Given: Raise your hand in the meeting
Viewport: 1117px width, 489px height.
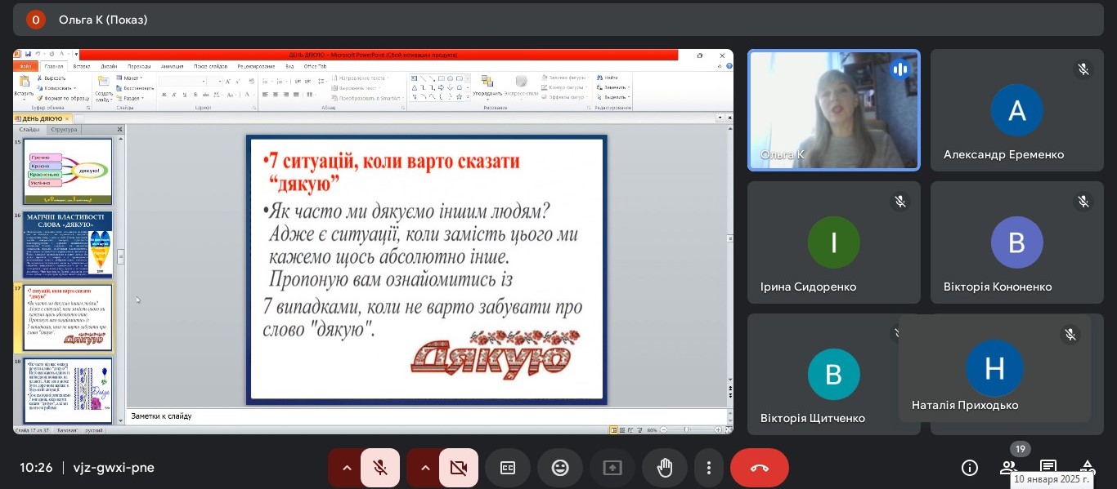Looking at the screenshot, I should [665, 468].
